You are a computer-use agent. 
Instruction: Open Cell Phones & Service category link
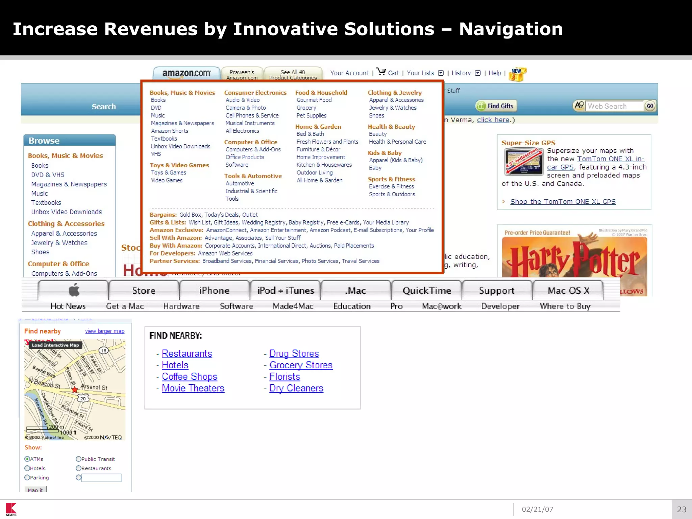(x=252, y=116)
